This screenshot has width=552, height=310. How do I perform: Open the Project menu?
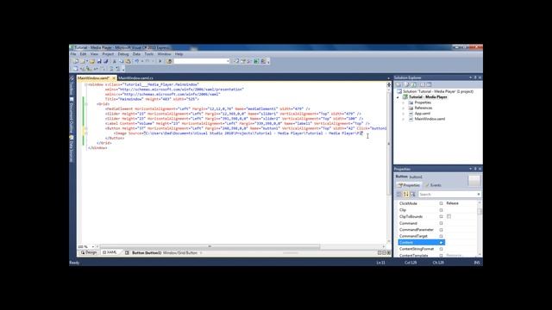(x=108, y=54)
